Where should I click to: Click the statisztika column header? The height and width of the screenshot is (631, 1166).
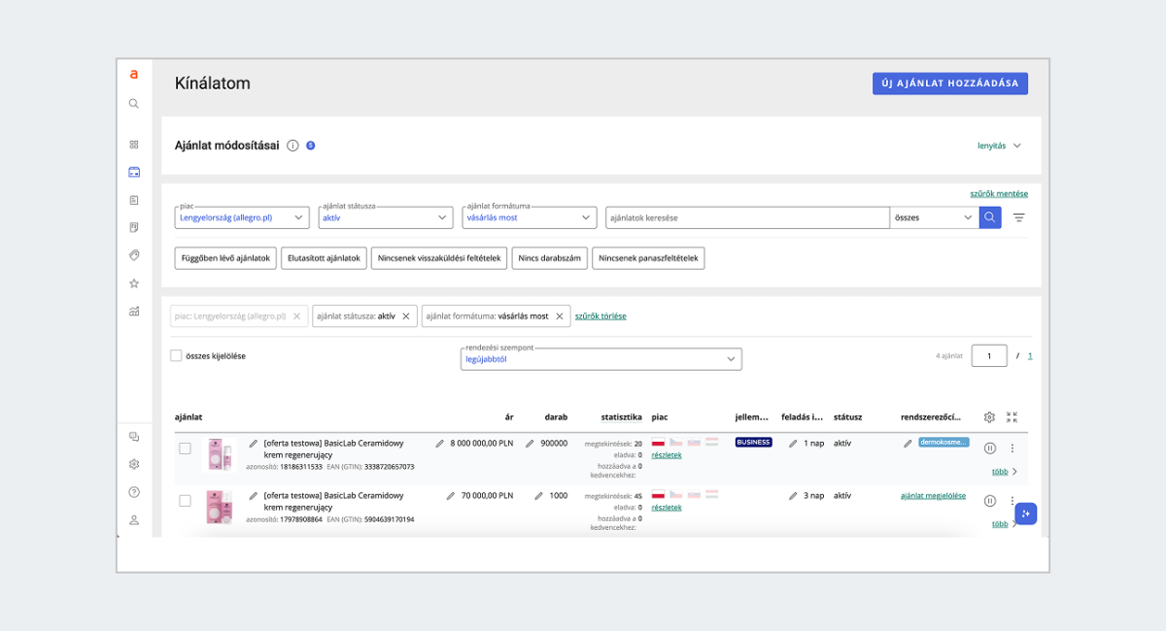622,417
